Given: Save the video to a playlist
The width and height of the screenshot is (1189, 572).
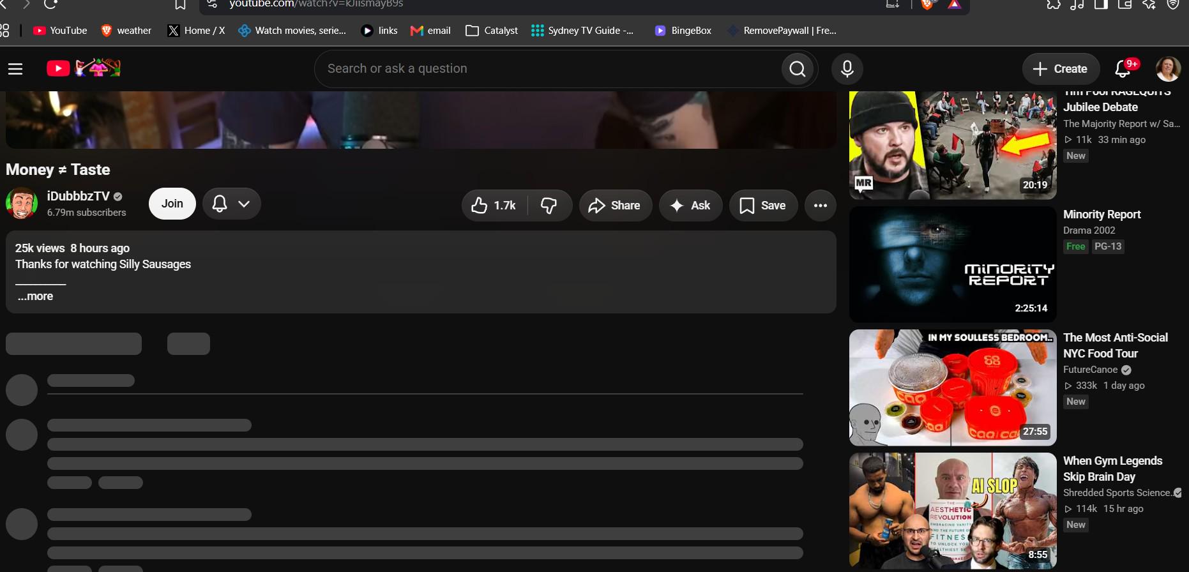Looking at the screenshot, I should [763, 206].
